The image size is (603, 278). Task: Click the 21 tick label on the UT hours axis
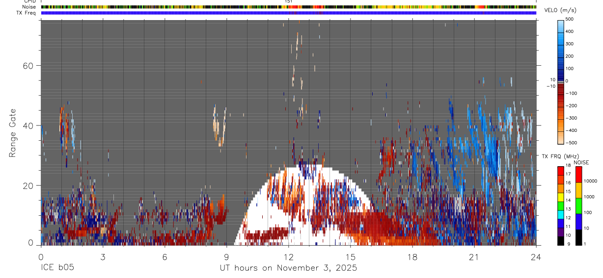point(474,256)
